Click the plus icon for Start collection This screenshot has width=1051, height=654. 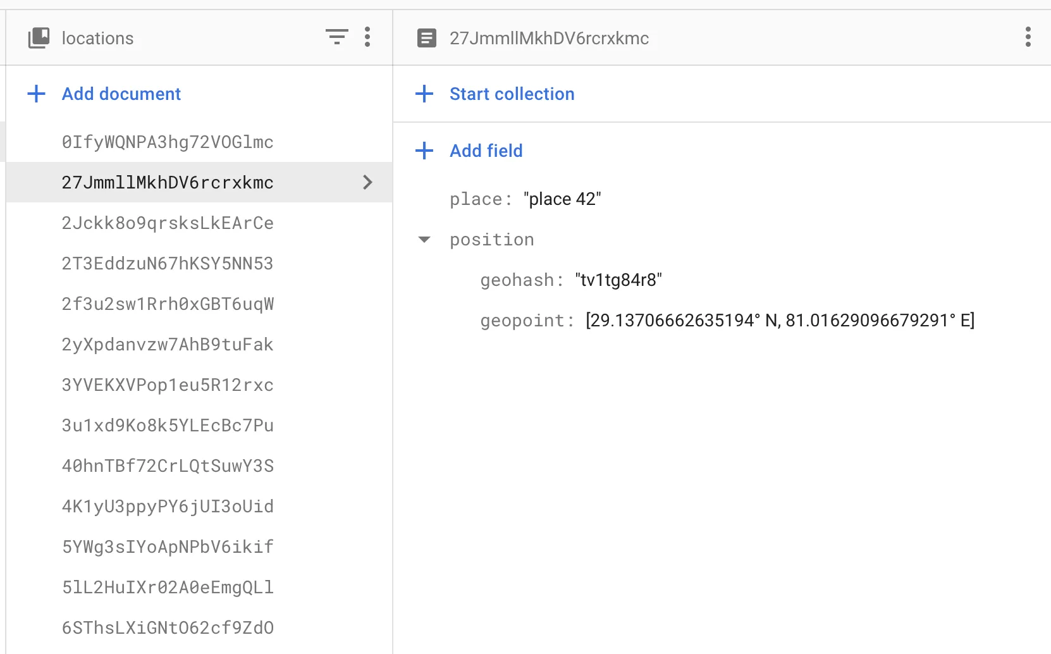424,94
